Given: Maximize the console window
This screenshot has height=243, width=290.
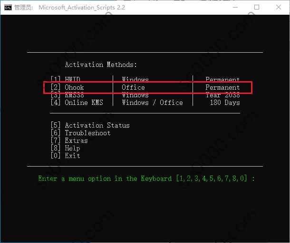Looking at the screenshot, I should [257, 7].
